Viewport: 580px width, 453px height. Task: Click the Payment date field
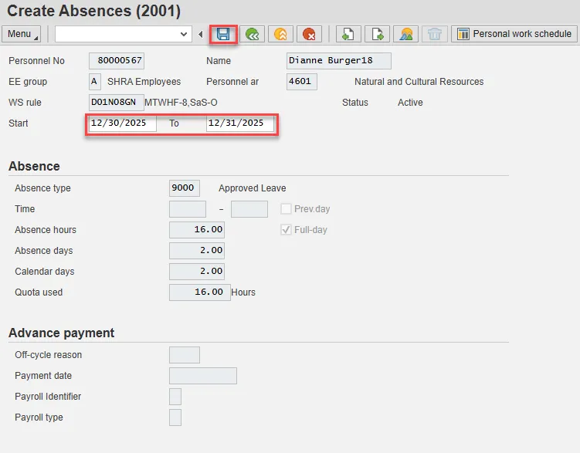pyautogui.click(x=202, y=376)
